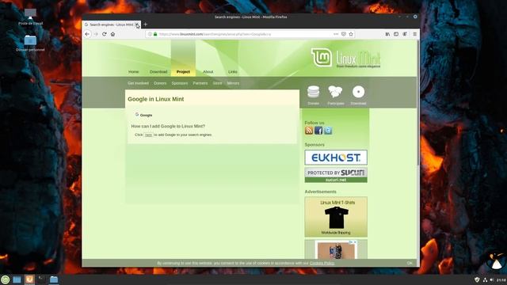Click the 'here' link to add Google
The height and width of the screenshot is (285, 507).
point(148,135)
